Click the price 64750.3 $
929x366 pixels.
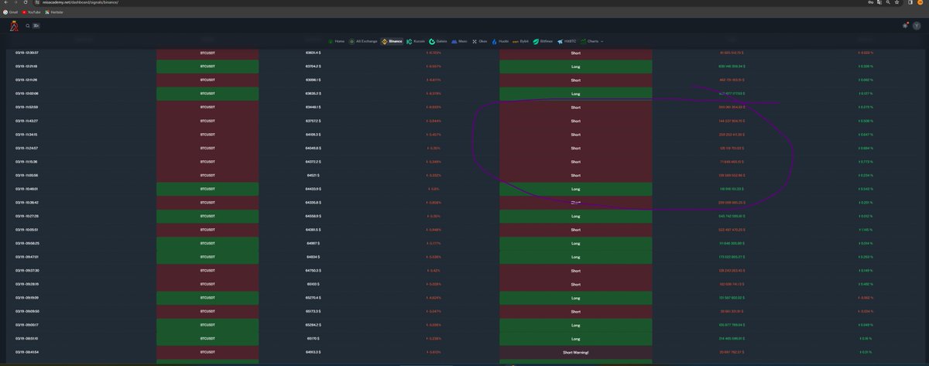pos(314,270)
